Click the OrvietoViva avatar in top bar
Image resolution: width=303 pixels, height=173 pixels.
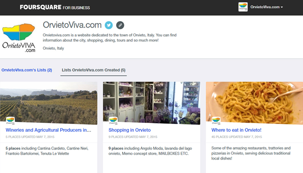243,7
